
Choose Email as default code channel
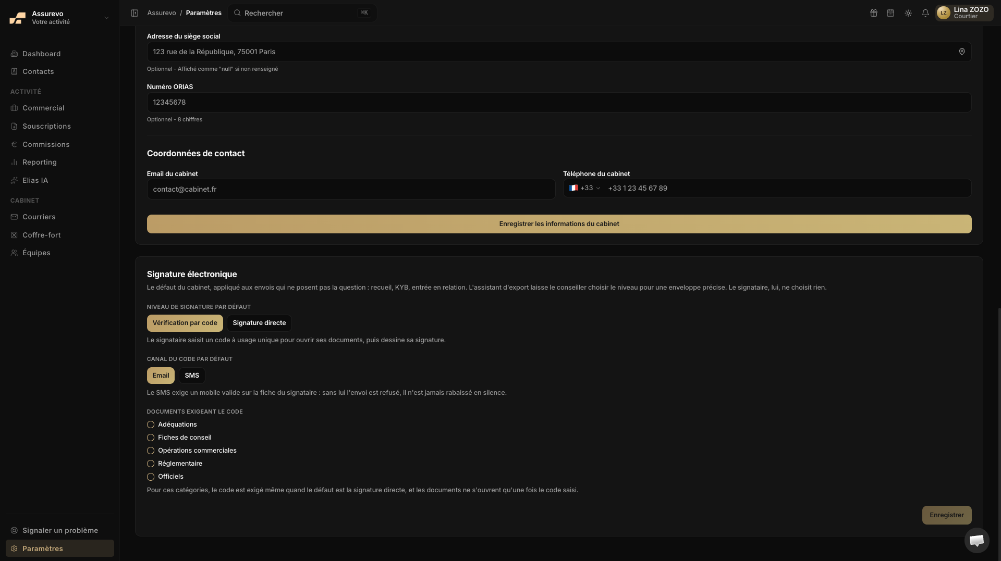[x=161, y=376]
